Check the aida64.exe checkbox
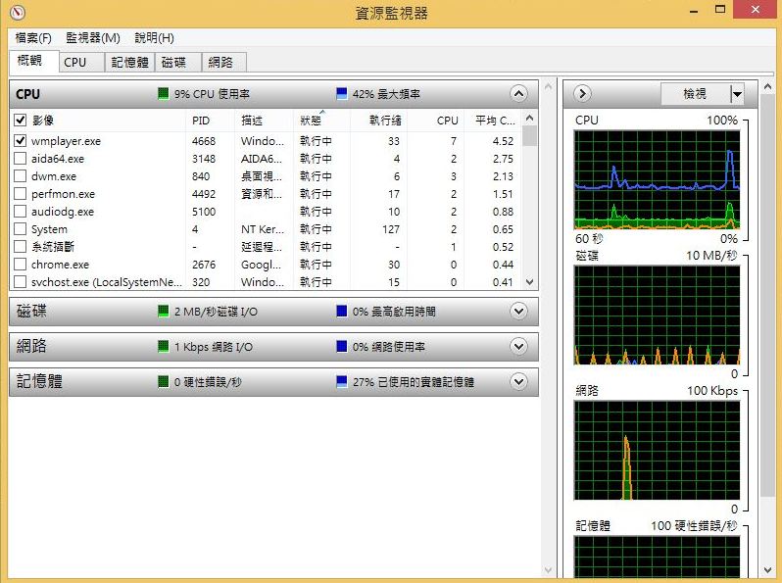 pos(20,159)
